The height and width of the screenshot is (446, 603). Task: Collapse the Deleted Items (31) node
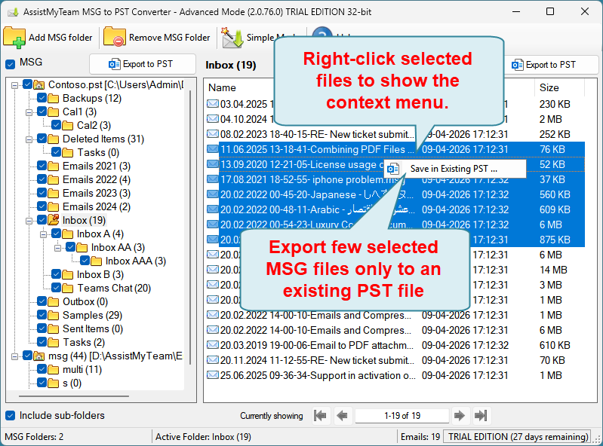click(29, 139)
